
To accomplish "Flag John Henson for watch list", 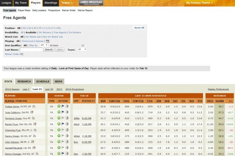I will click(63, 142).
